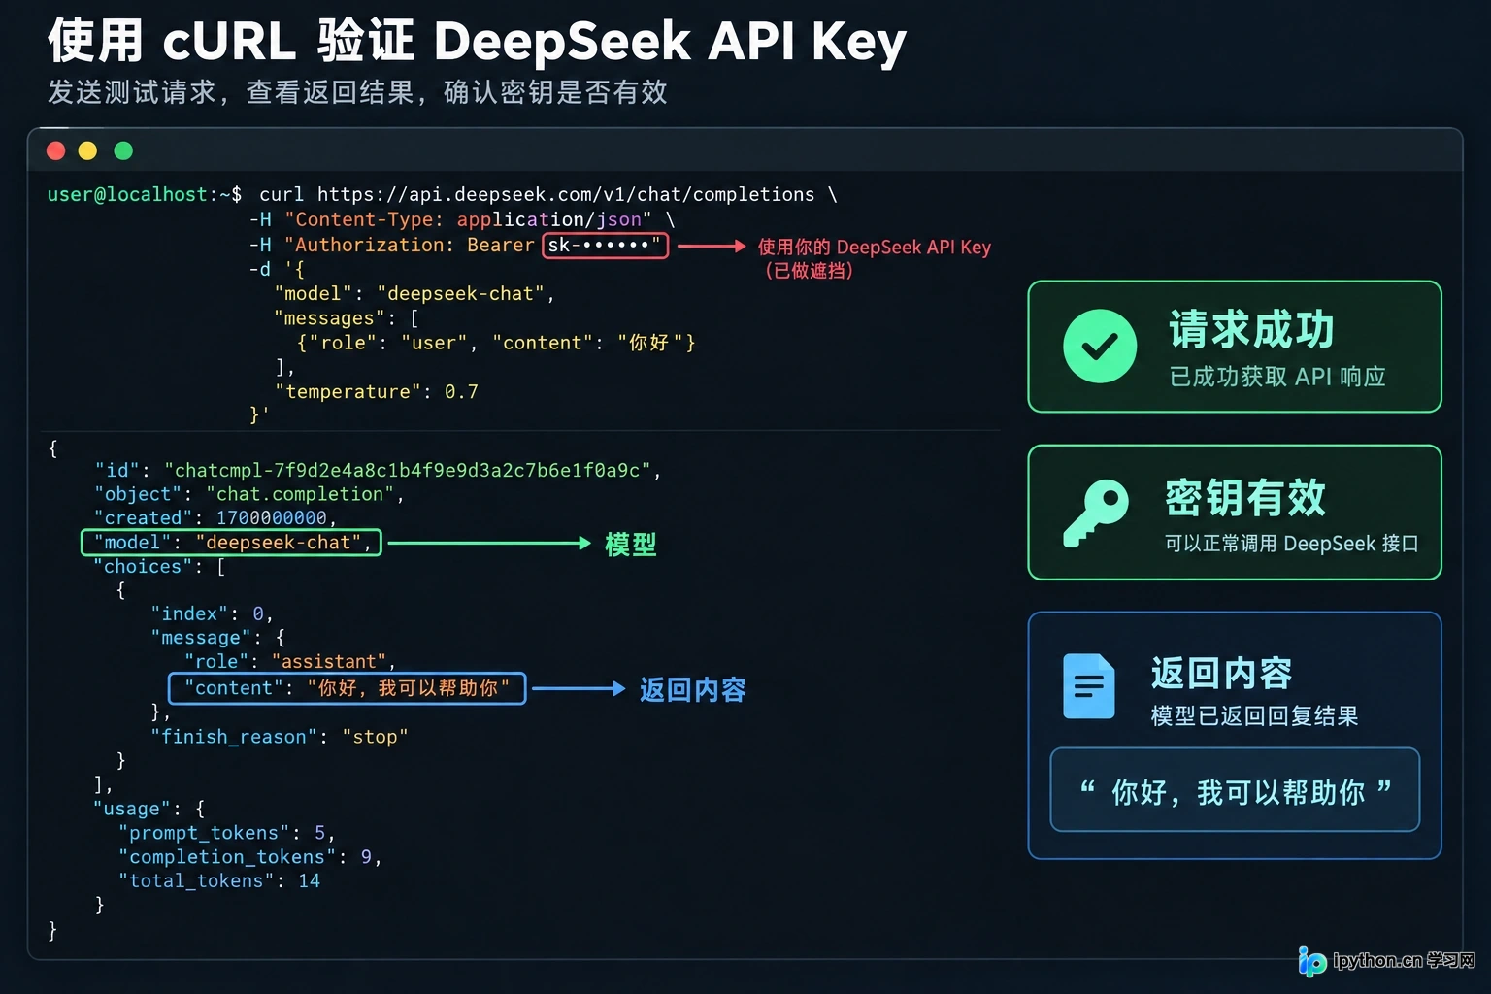1491x994 pixels.
Task: Click the "role": "assistant" line
Action: tap(290, 662)
